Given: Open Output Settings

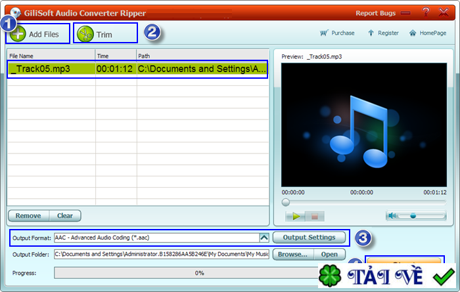Looking at the screenshot, I should pos(309,238).
